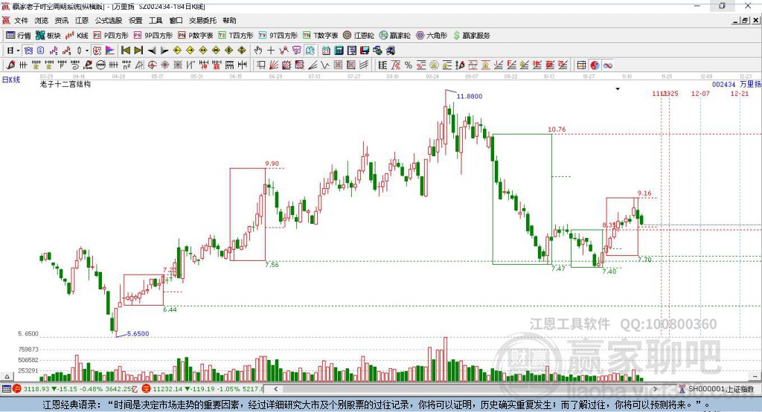762x412 pixels.
Task: Open the 公式选股 menu
Action: click(109, 20)
